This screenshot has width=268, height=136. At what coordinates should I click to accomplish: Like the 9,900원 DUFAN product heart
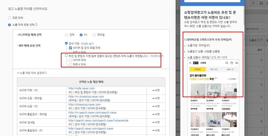219,124
